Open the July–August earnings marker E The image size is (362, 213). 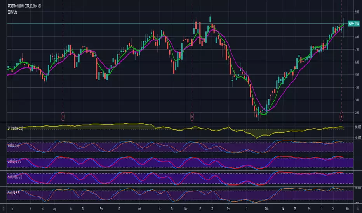63,117
